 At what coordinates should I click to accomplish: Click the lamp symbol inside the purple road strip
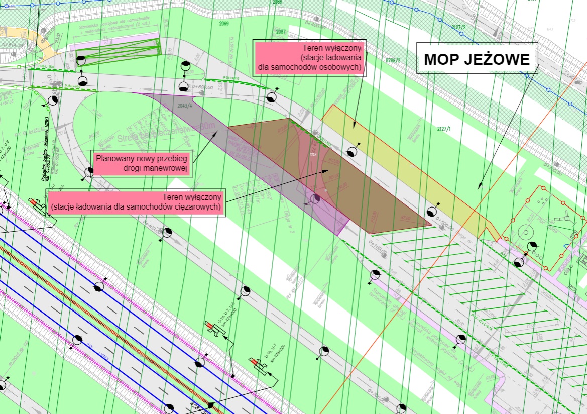pos(315,198)
